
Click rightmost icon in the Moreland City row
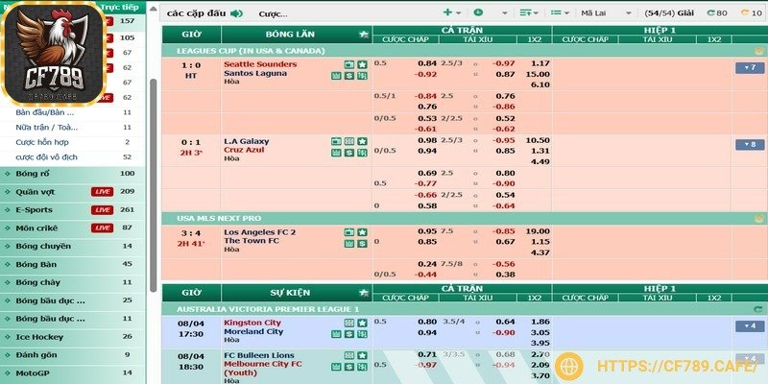coord(362,334)
